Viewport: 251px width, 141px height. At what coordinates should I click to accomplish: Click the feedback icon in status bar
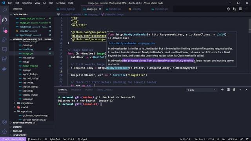point(242,139)
